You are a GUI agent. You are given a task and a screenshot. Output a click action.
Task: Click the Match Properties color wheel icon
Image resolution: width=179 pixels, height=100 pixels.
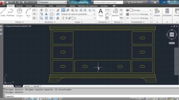pyautogui.click(x=128, y=10)
